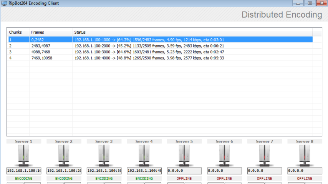Select chunk 1 row with frames 0,2482
This screenshot has height=184, width=328.
161,40
